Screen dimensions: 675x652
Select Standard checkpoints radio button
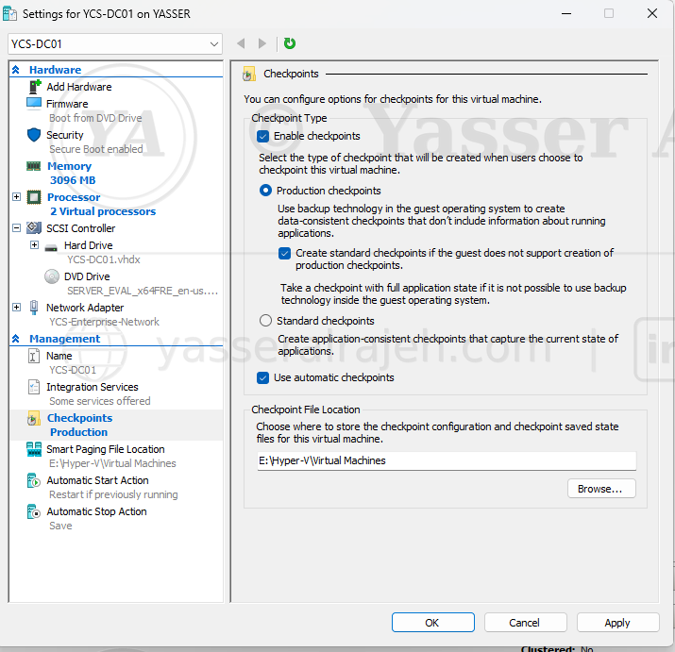tap(265, 321)
